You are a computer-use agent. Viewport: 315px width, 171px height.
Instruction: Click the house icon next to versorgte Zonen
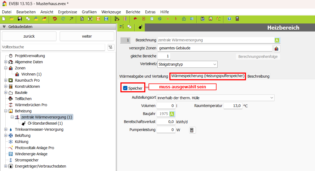click(277, 49)
